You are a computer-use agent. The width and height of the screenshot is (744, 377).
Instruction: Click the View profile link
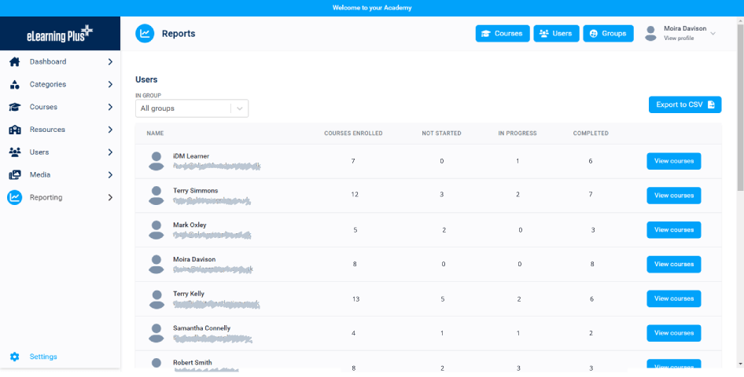point(679,38)
